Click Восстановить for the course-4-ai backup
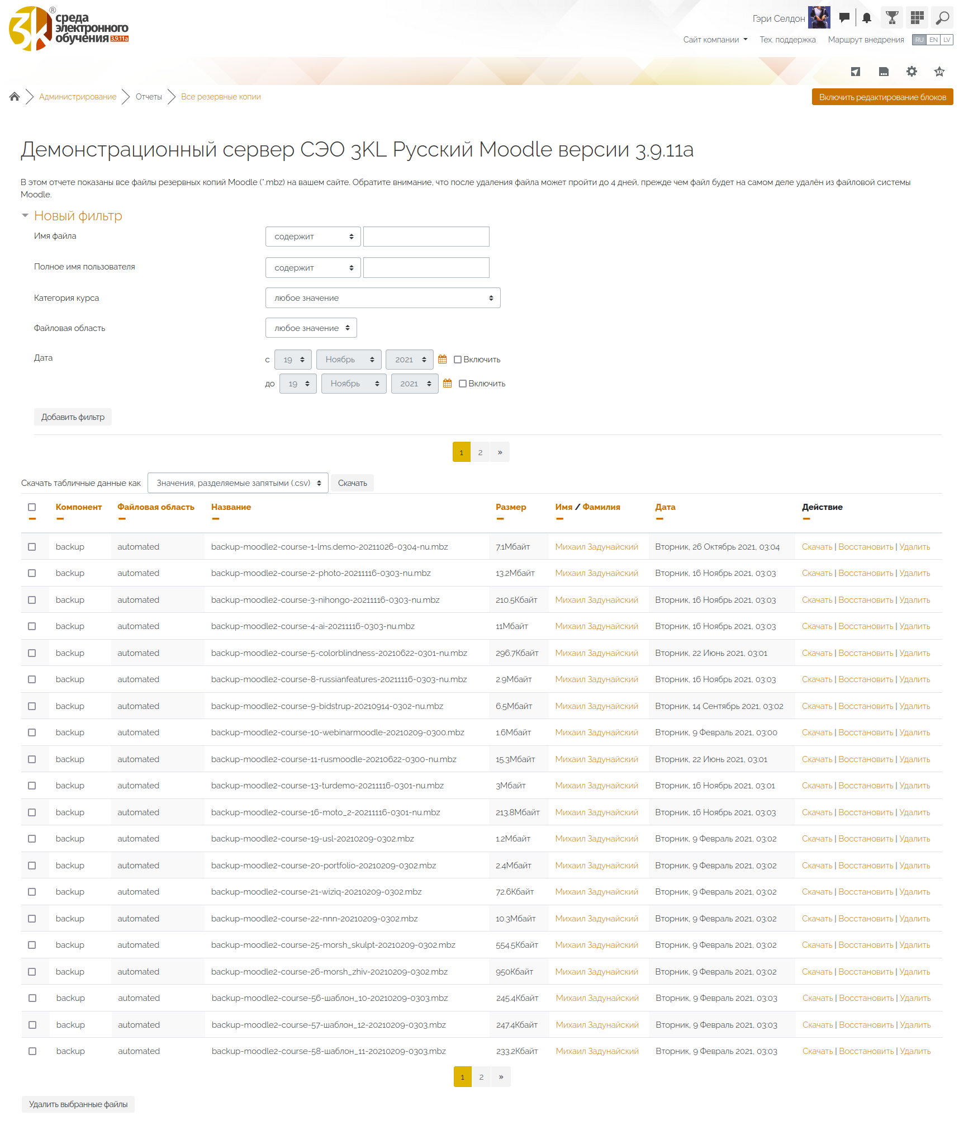The width and height of the screenshot is (959, 1125). [866, 626]
